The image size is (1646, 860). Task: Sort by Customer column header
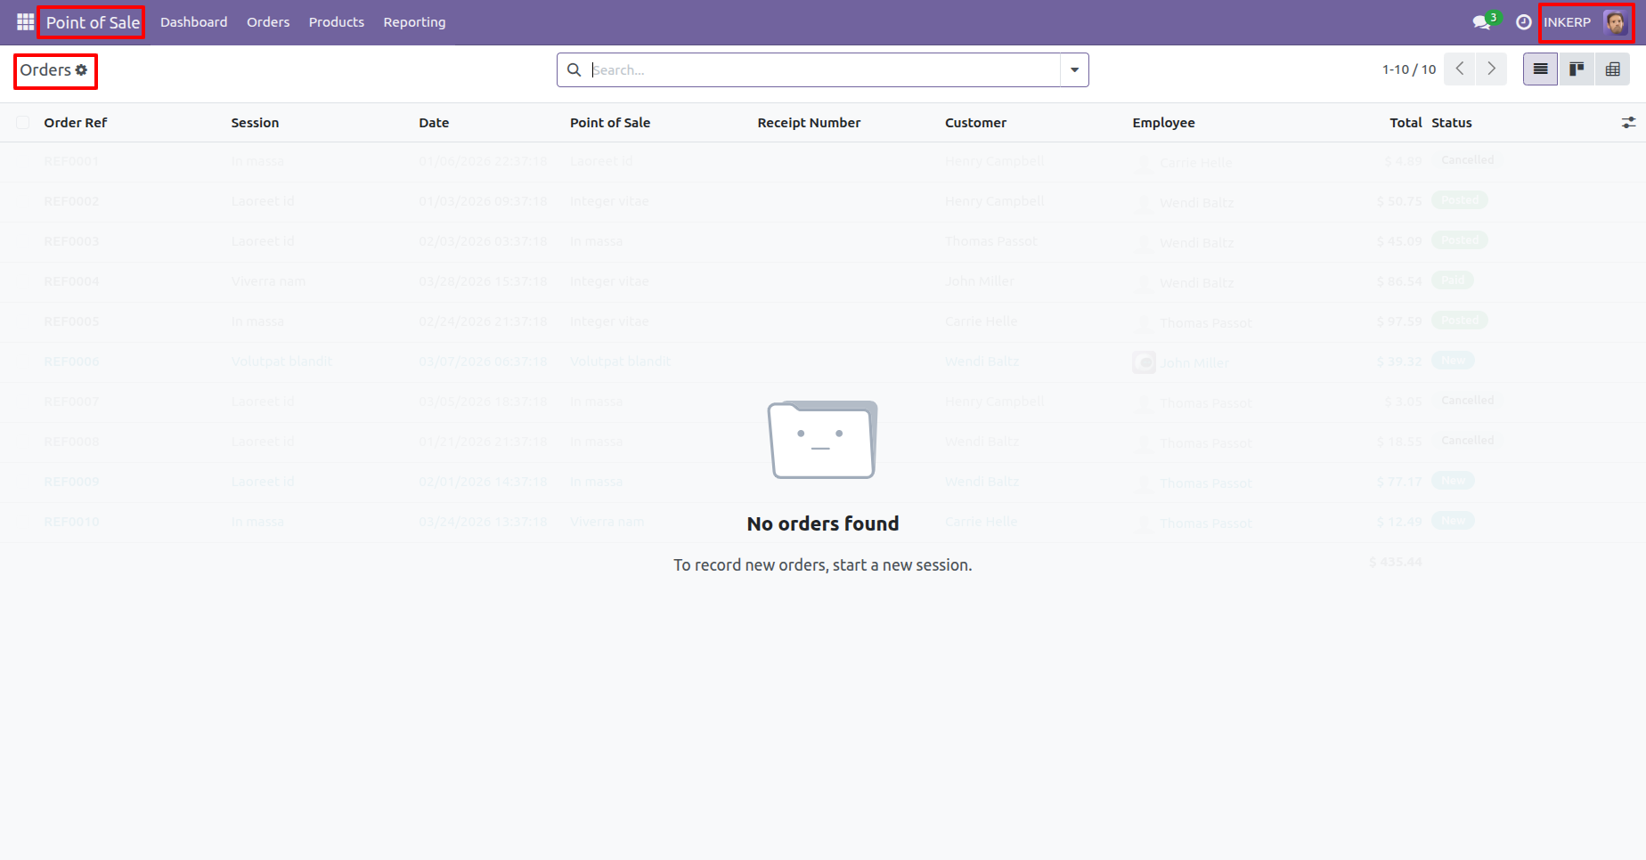click(975, 123)
